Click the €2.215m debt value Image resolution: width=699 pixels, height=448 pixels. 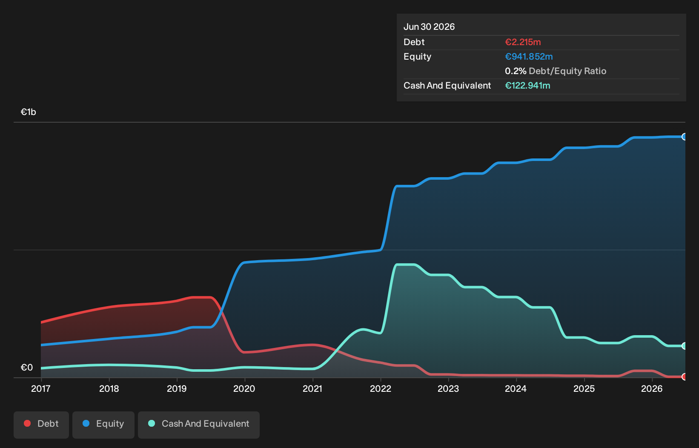coord(523,42)
